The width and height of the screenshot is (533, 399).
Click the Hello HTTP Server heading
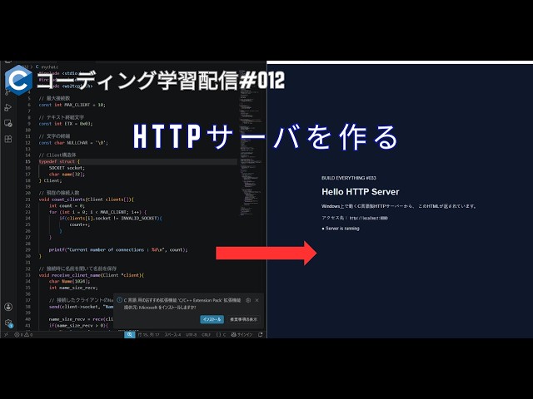point(361,192)
